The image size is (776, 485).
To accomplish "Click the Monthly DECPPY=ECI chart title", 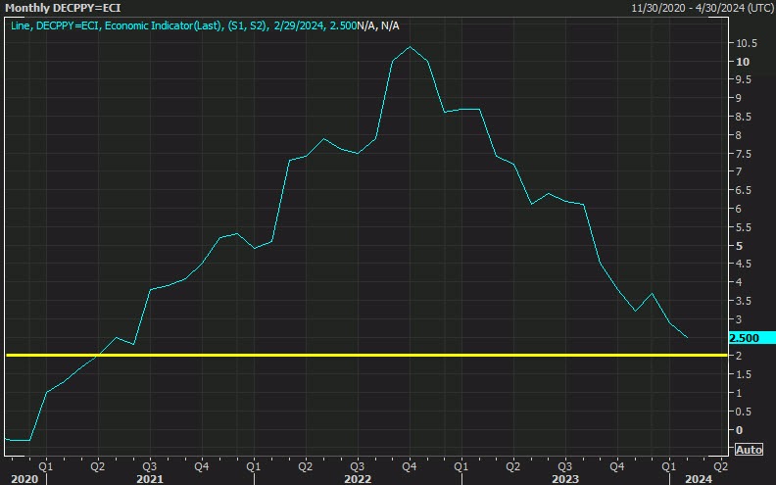I will pos(61,8).
